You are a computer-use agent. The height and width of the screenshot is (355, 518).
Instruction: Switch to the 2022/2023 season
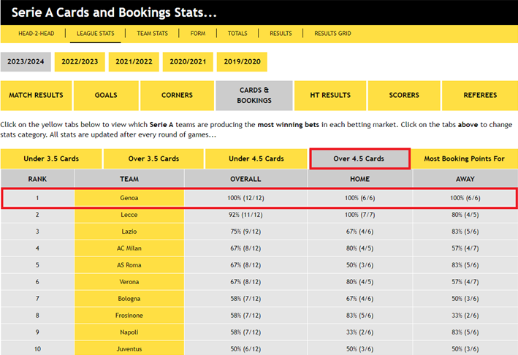pyautogui.click(x=80, y=62)
